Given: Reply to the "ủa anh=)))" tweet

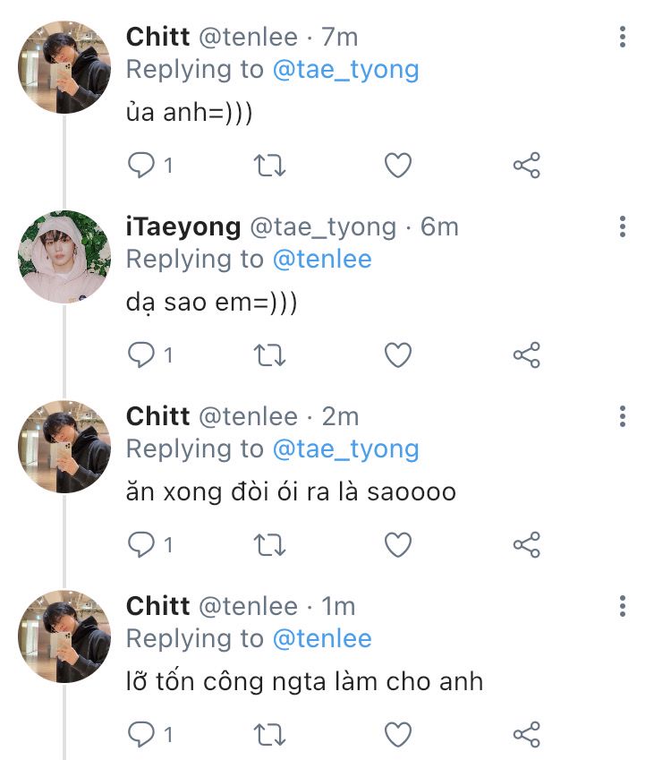Looking at the screenshot, I should click(x=140, y=165).
